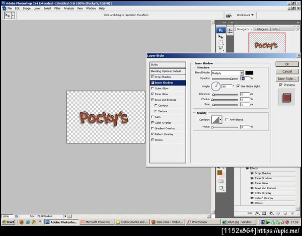Toggle Use Global Light checkbox
This screenshot has width=302, height=236.
[x=238, y=86]
